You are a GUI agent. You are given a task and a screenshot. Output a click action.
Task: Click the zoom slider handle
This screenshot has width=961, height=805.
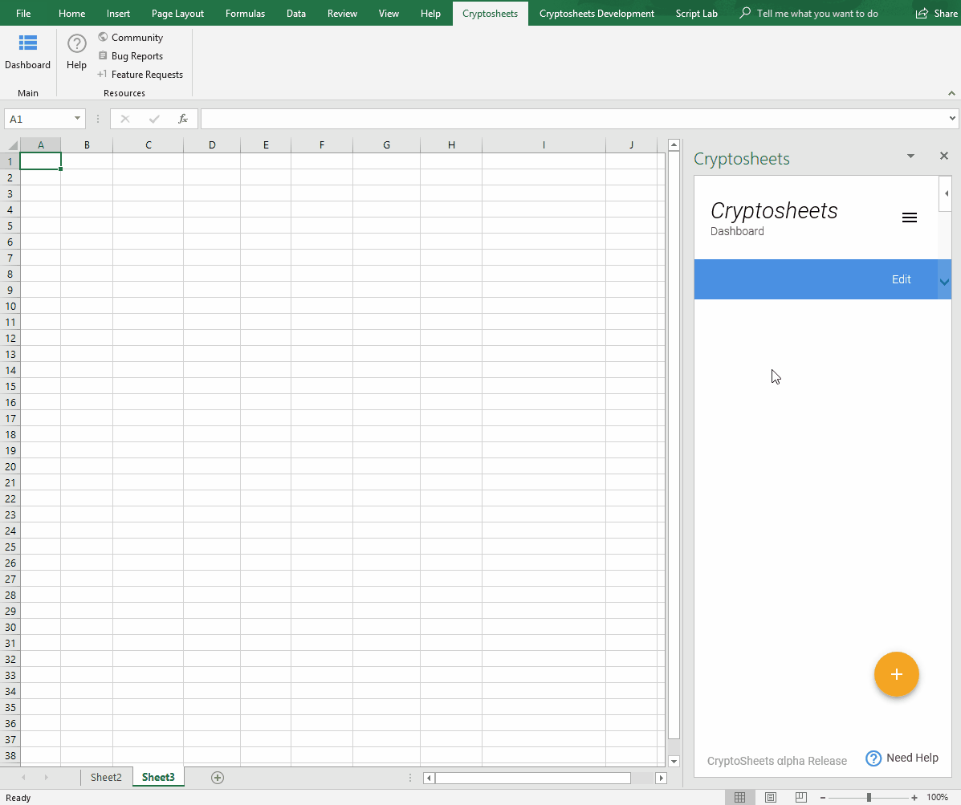pyautogui.click(x=869, y=798)
